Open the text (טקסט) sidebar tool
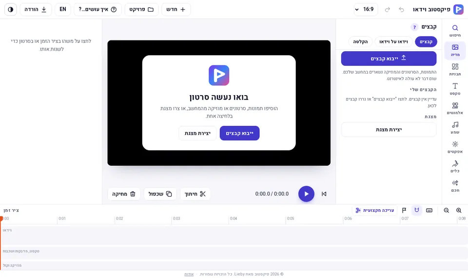The height and width of the screenshot is (278, 468). (x=455, y=89)
